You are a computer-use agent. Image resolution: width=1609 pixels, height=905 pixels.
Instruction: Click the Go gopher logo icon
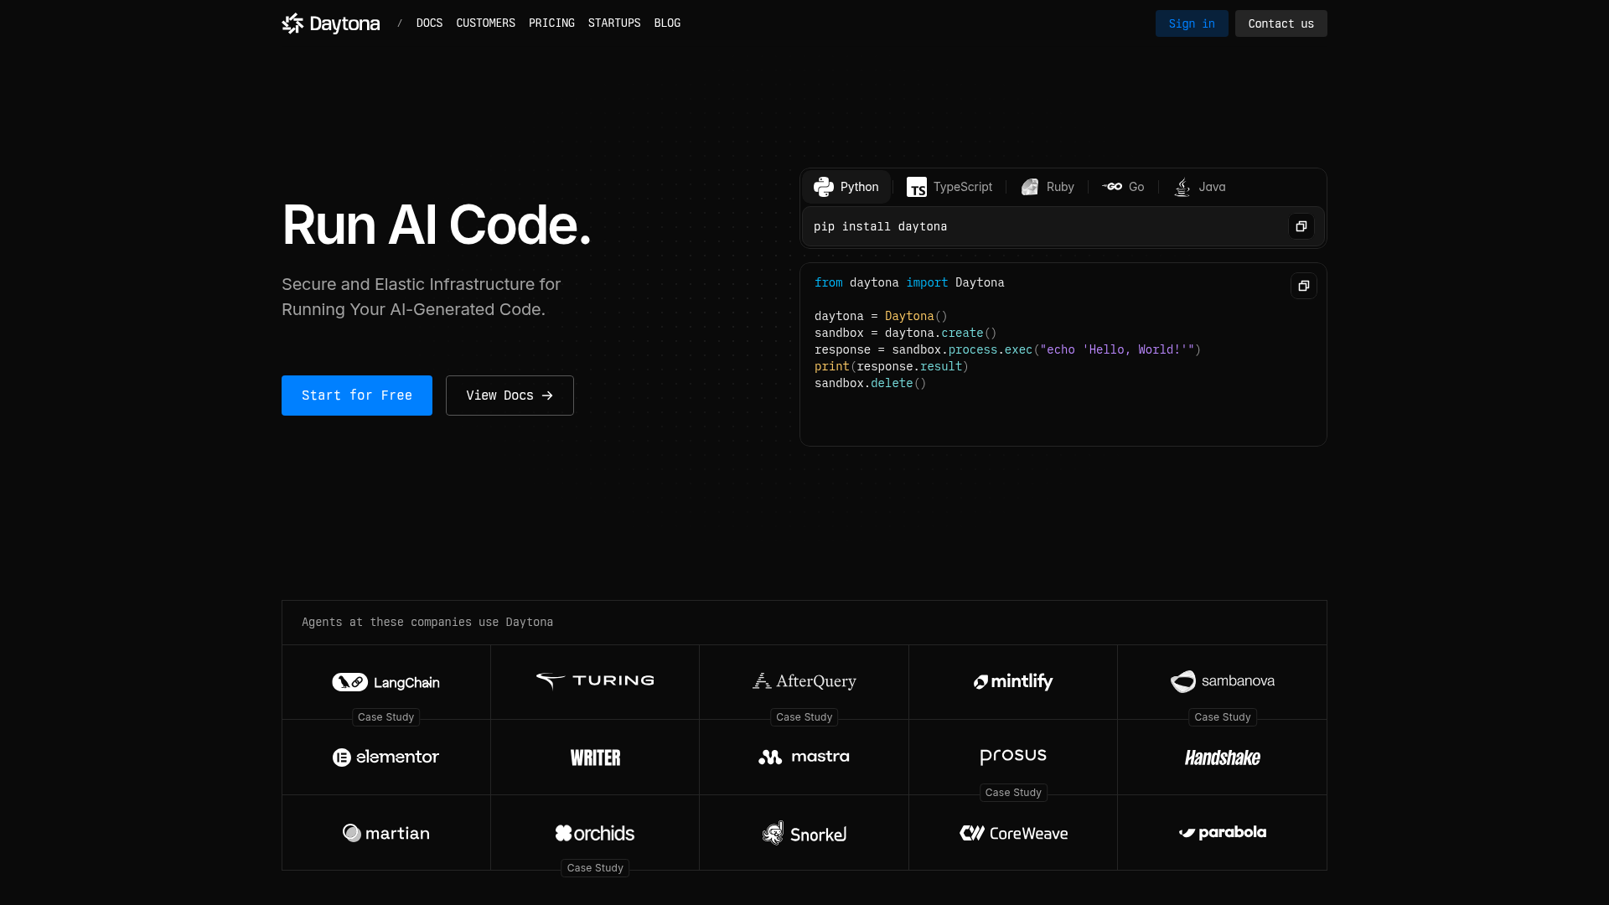click(1112, 187)
